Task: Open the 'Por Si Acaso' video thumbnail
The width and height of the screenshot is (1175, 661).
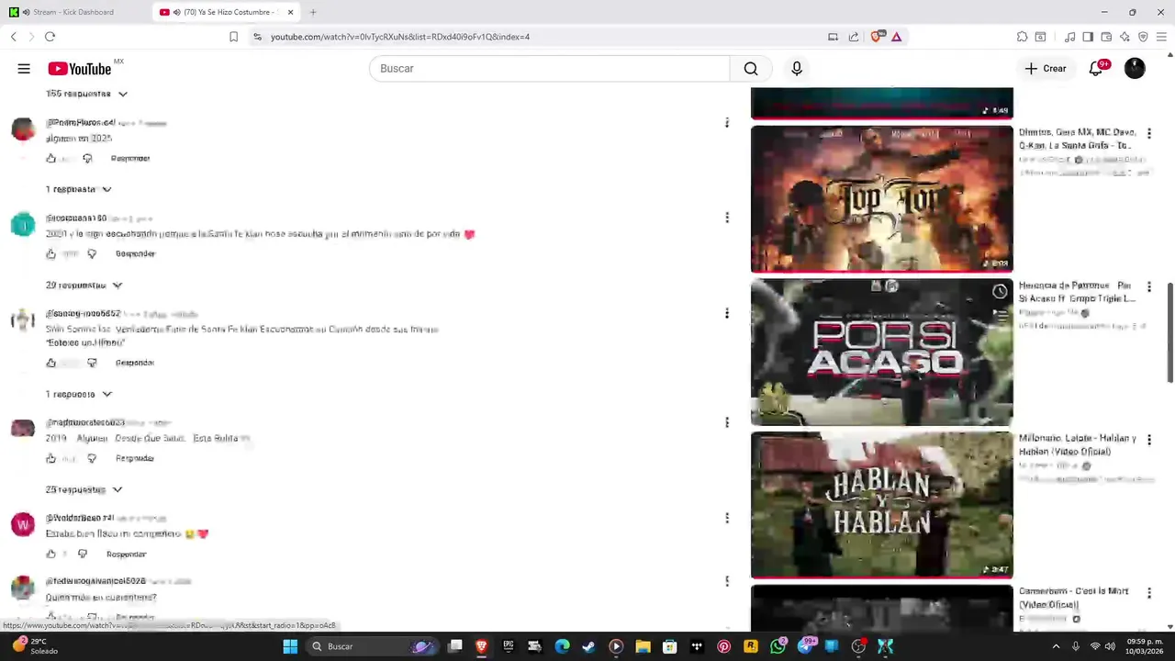Action: pos(882,353)
